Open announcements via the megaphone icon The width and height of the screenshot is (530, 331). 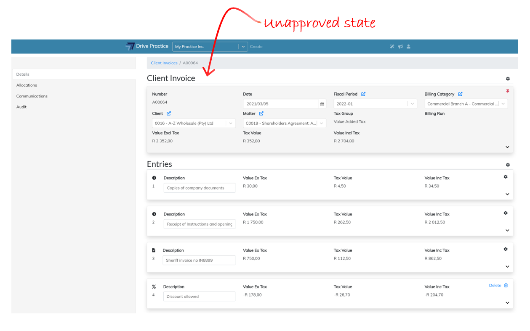click(400, 47)
